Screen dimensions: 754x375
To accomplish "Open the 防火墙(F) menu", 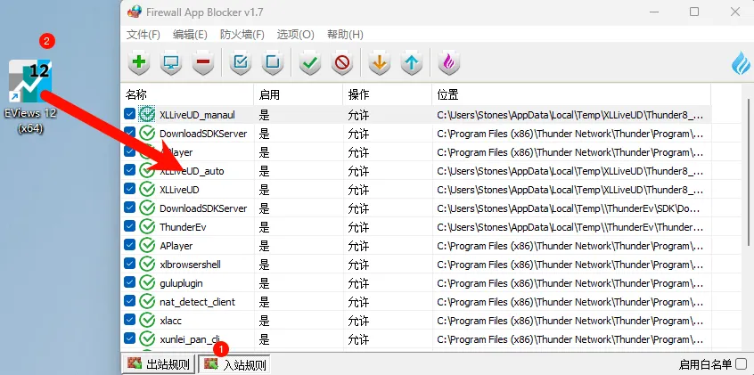I will [242, 35].
